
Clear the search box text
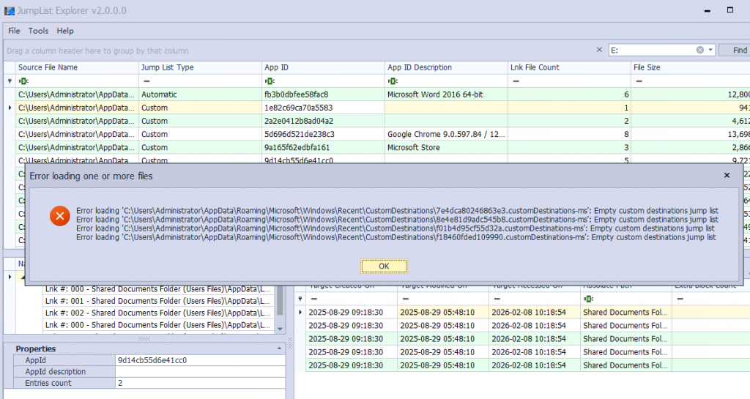point(699,50)
